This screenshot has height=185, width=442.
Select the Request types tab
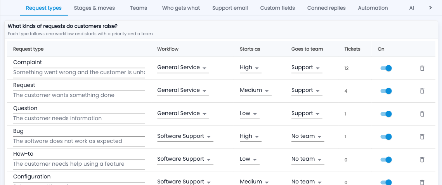[x=44, y=8]
